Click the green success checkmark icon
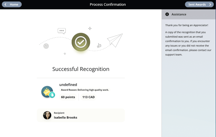 coord(81,42)
